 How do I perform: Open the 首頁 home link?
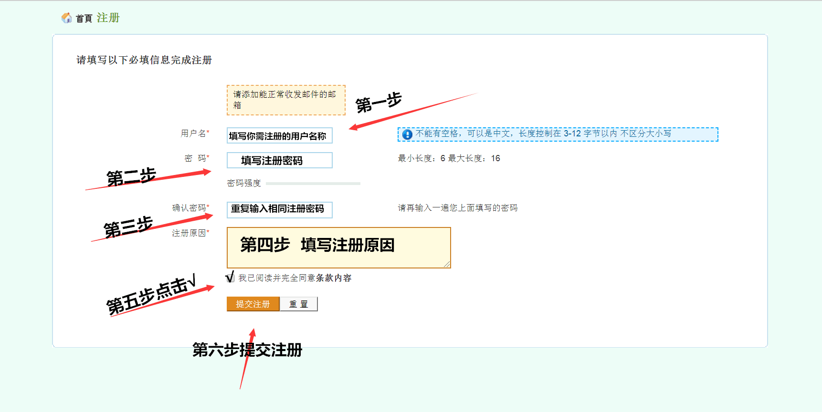[84, 19]
